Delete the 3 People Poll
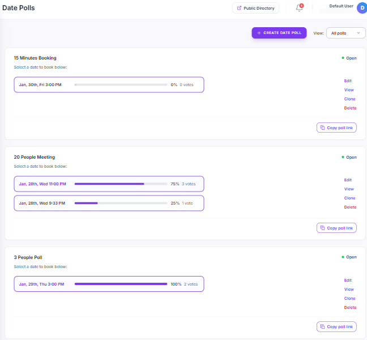The width and height of the screenshot is (367, 340). pyautogui.click(x=350, y=307)
